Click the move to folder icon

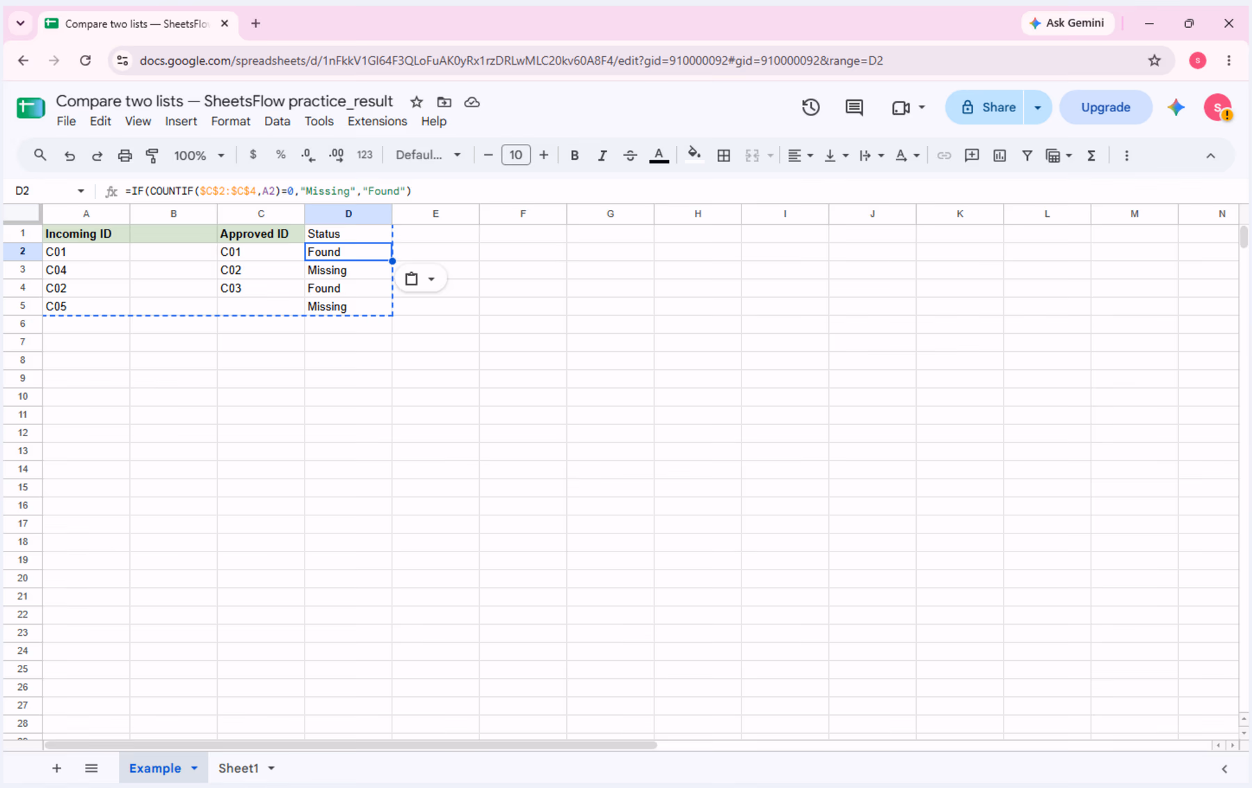point(444,102)
